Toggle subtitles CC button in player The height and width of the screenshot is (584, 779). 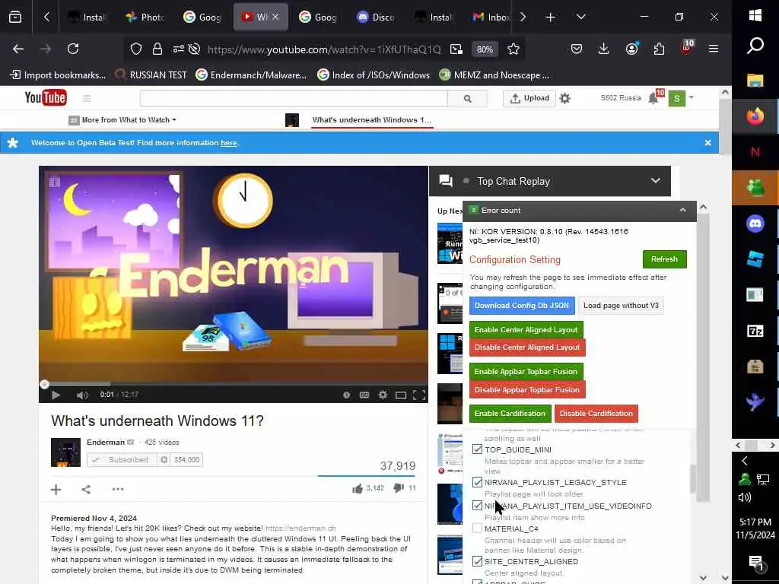tap(364, 395)
